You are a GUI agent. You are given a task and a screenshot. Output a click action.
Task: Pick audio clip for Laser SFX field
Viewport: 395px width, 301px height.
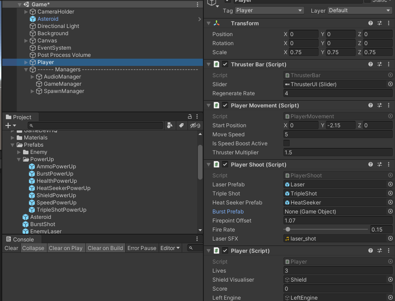(x=390, y=238)
